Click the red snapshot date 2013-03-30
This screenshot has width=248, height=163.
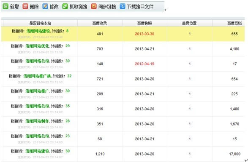[144, 34]
